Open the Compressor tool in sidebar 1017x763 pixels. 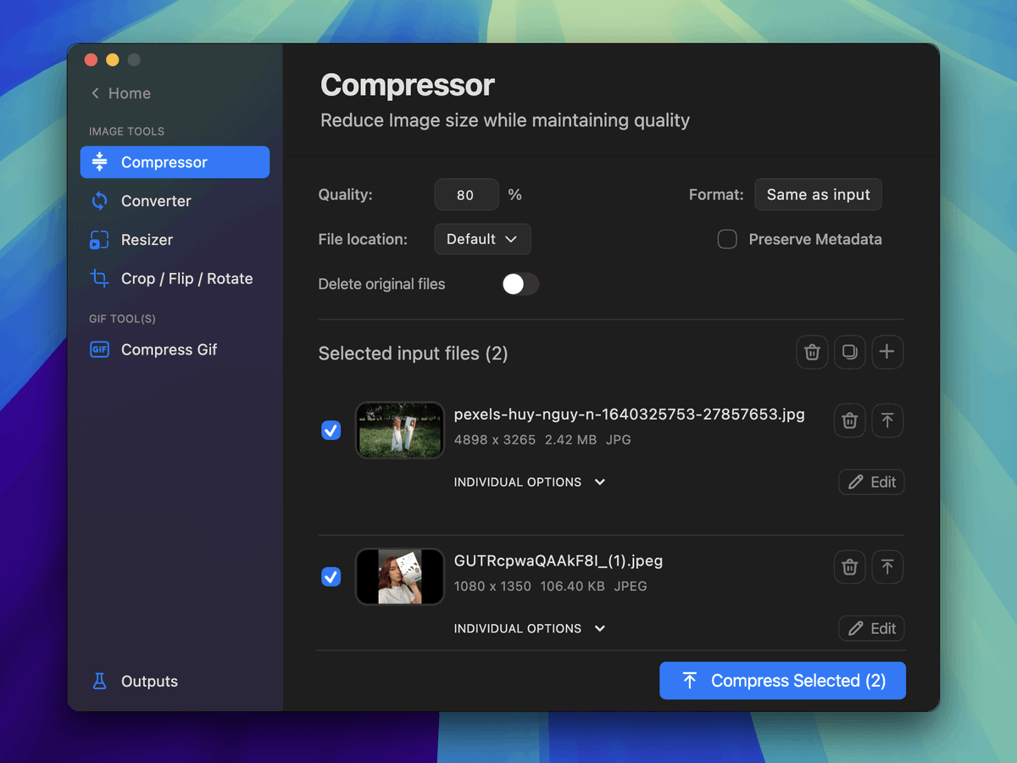(175, 162)
